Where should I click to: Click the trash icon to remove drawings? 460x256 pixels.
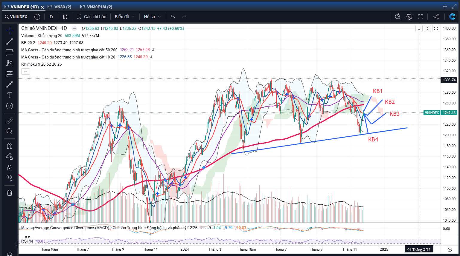click(x=10, y=193)
